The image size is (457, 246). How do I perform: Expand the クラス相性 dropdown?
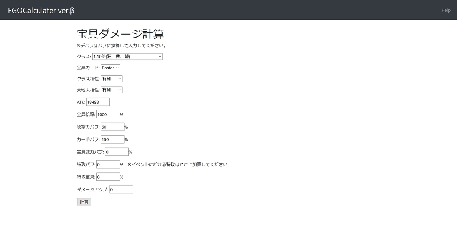point(112,79)
